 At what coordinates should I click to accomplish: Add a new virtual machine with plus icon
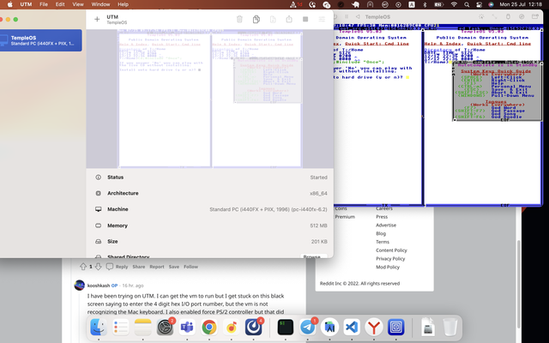tap(97, 19)
